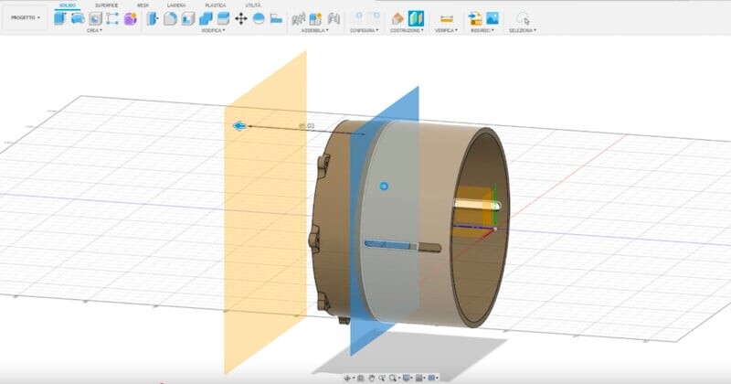Switch to the SUPERFICIE tab

(x=107, y=5)
